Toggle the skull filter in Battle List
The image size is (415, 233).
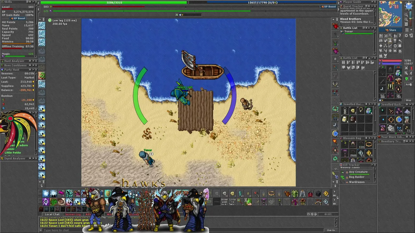pyautogui.click(x=353, y=67)
